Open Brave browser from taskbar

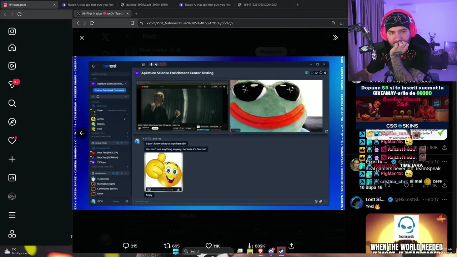pyautogui.click(x=261, y=251)
